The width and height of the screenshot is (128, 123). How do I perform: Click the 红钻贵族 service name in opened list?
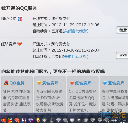(9, 44)
